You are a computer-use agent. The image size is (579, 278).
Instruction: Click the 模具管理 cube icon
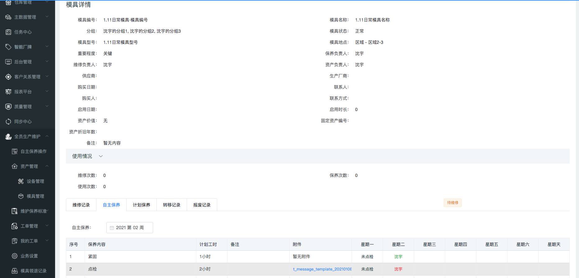click(x=21, y=196)
